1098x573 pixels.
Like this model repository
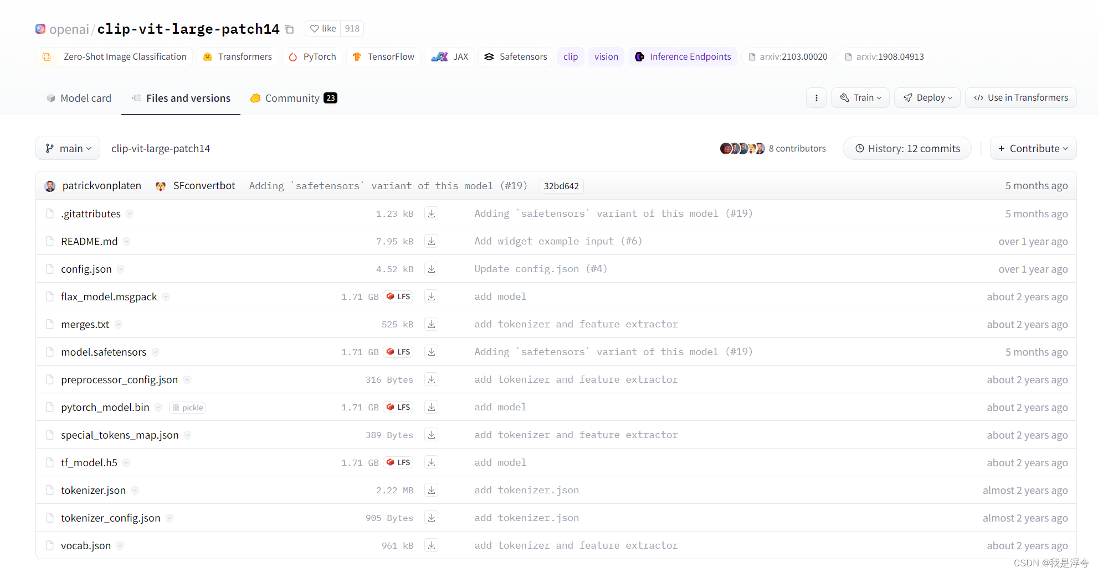tap(323, 29)
